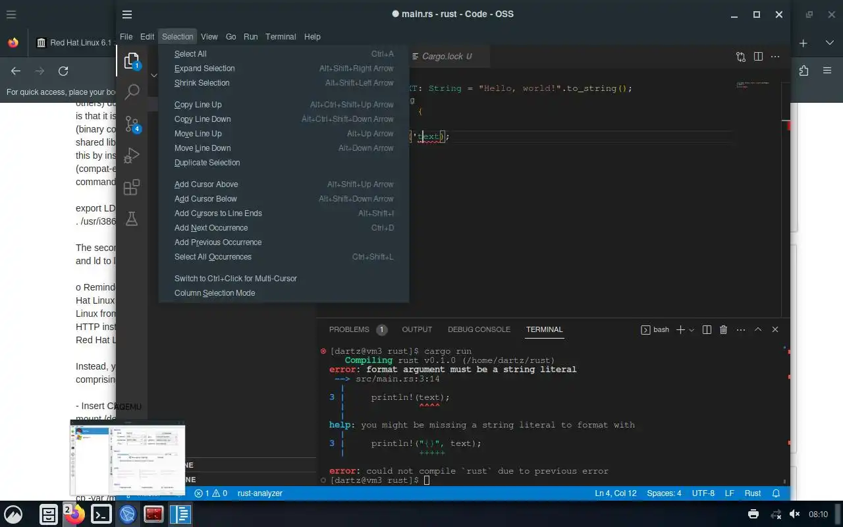The height and width of the screenshot is (527, 843).
Task: Click the Code OSS hamburger menu in title bar
Action: (127, 14)
